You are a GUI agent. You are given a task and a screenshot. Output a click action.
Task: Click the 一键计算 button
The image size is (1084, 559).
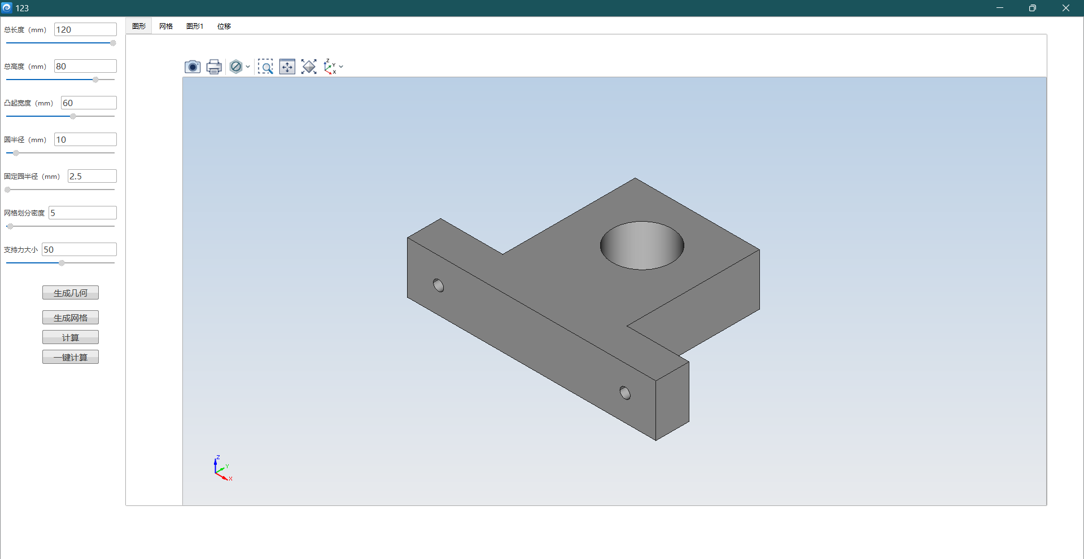click(x=71, y=357)
